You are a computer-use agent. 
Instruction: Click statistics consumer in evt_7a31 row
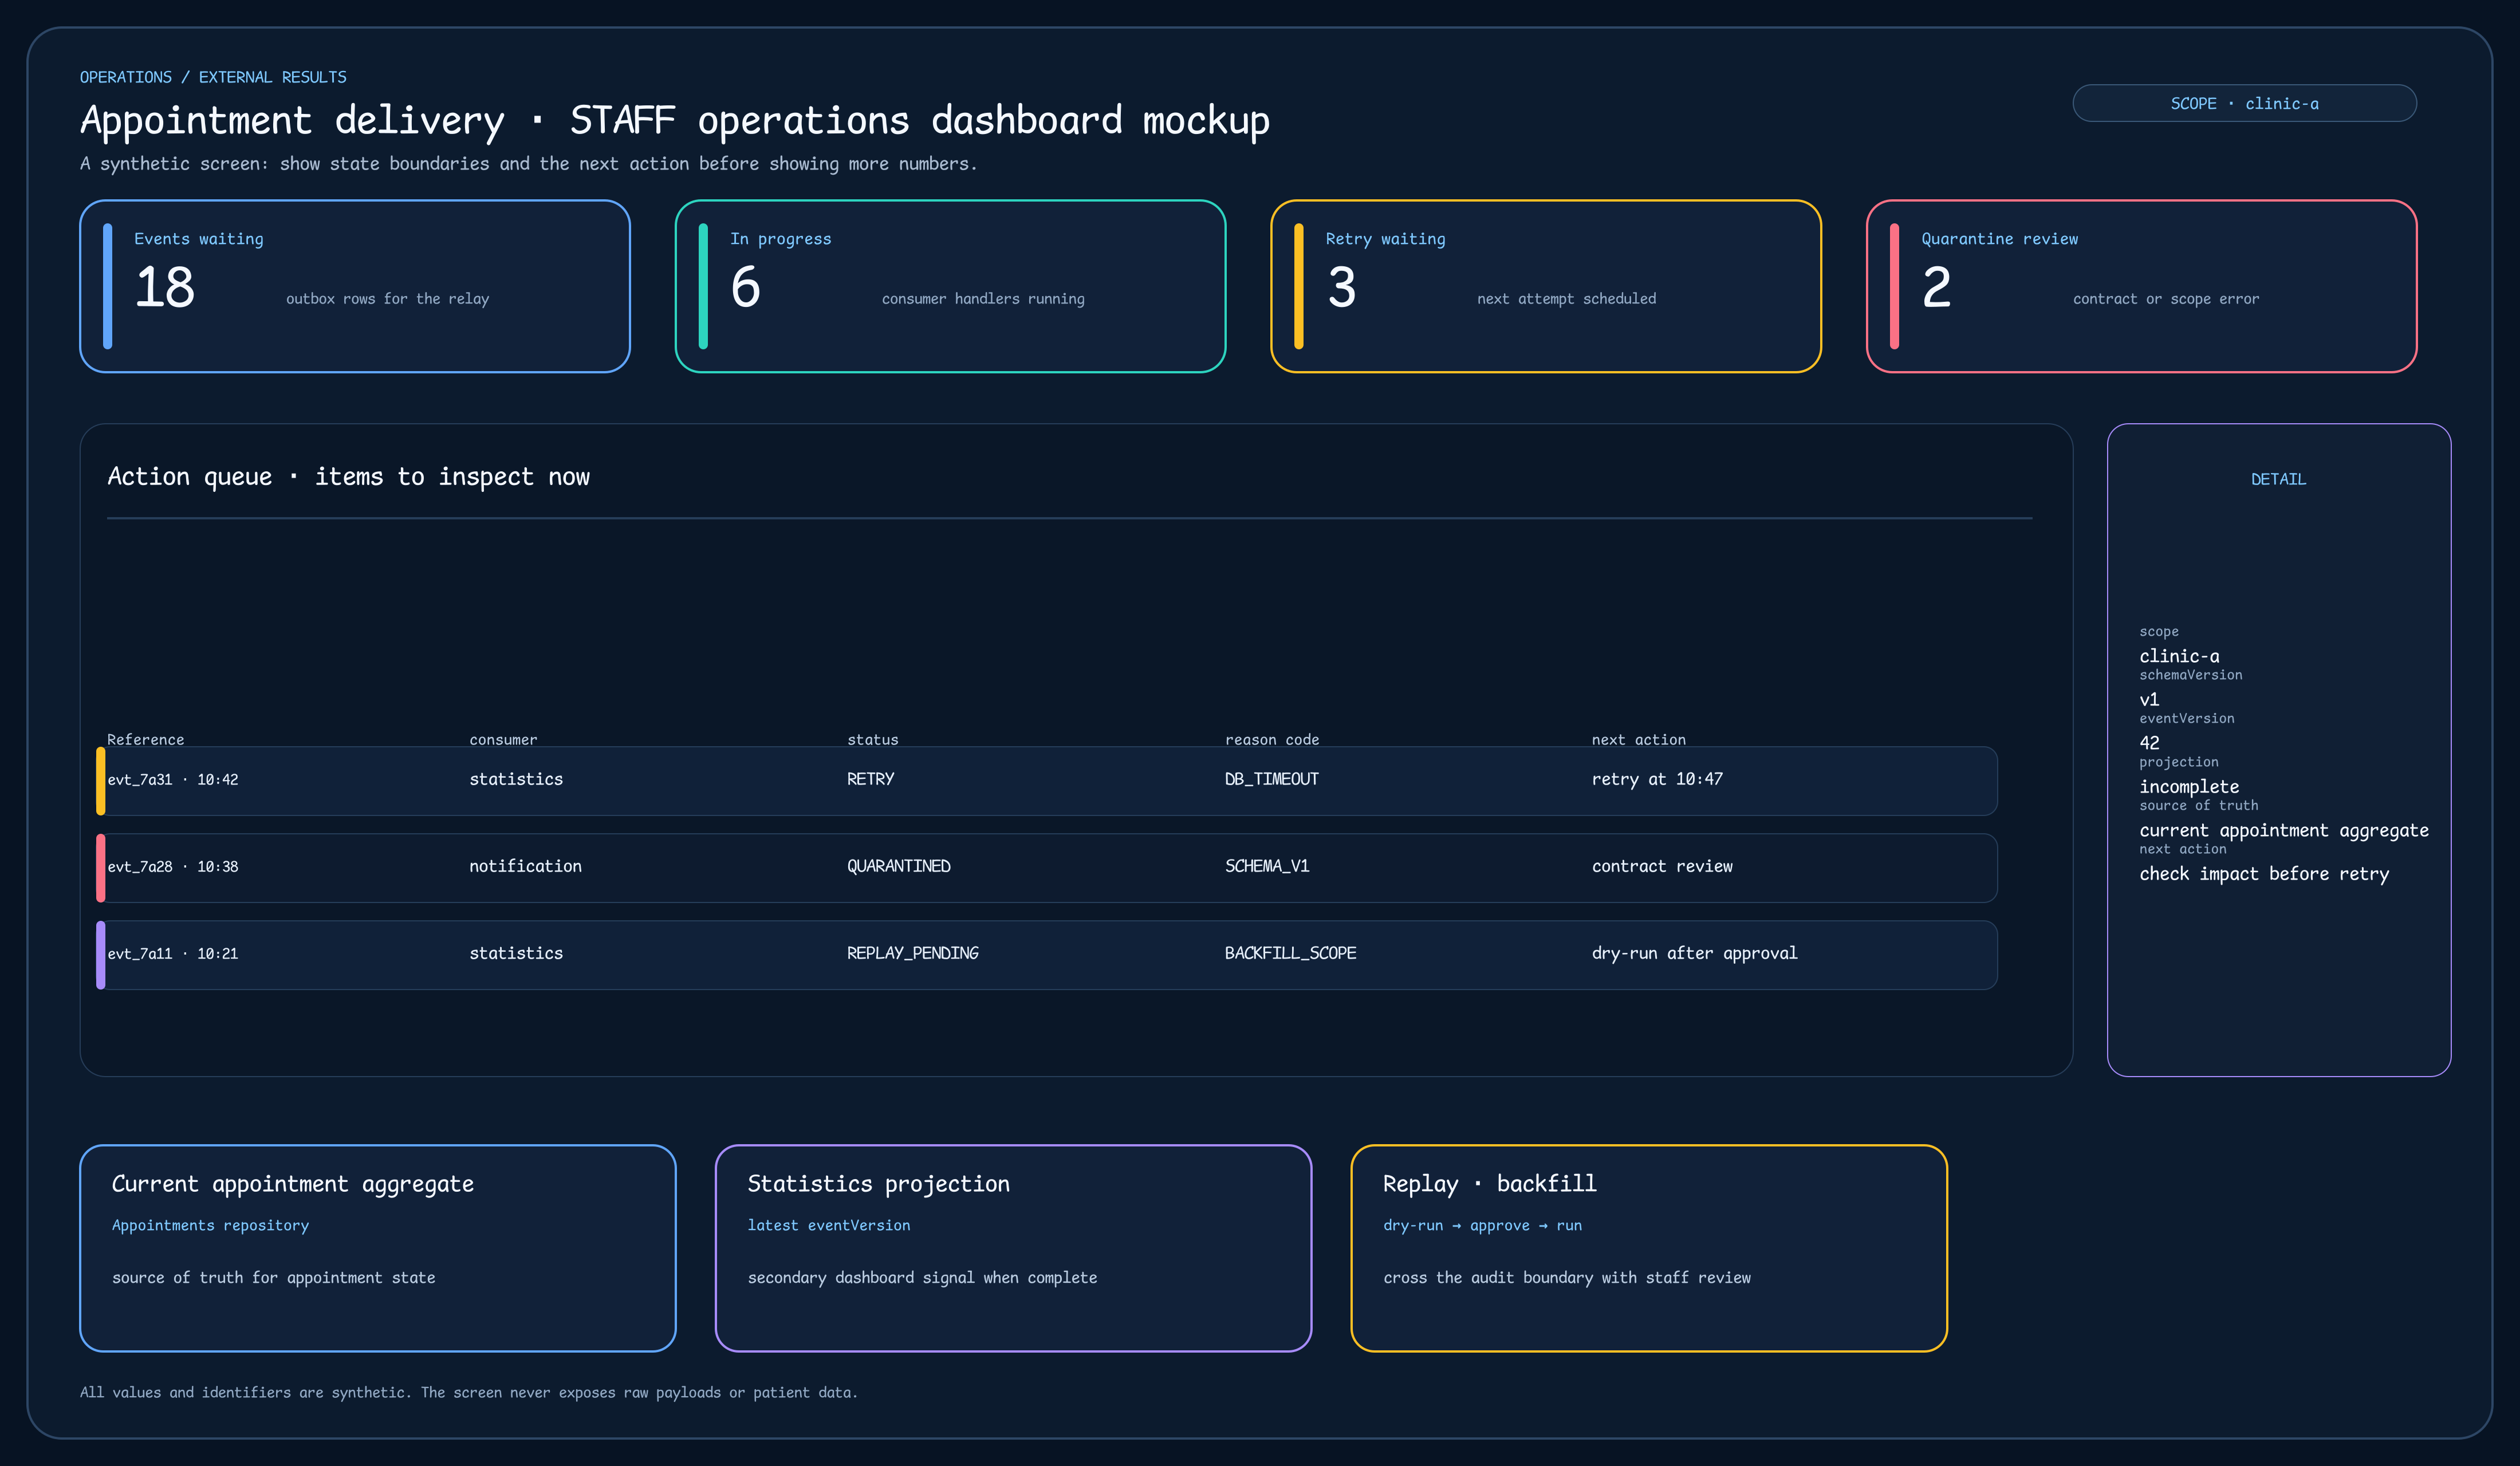(516, 779)
